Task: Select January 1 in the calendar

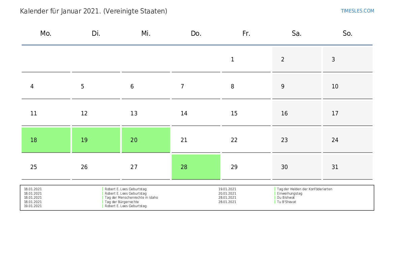Action: [246, 59]
